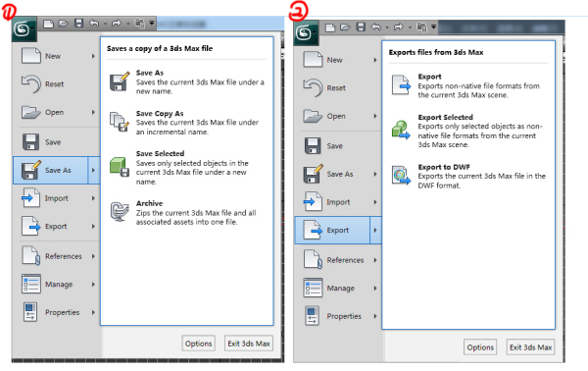Expand Manage submenu arrow in right window
The width and height of the screenshot is (588, 371).
pyautogui.click(x=375, y=288)
